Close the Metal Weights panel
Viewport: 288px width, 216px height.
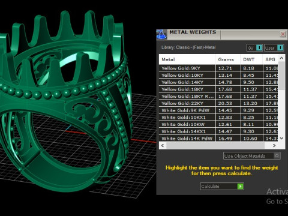pos(283,34)
